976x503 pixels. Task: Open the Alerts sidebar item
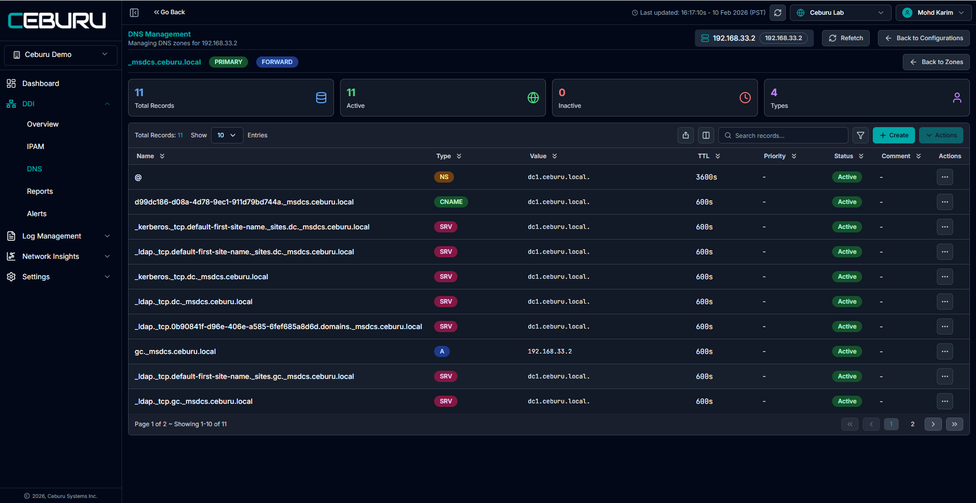(x=37, y=214)
